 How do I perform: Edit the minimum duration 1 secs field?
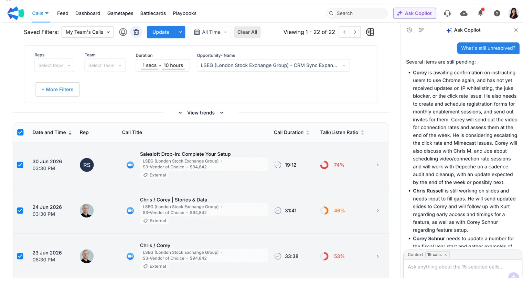click(x=150, y=65)
